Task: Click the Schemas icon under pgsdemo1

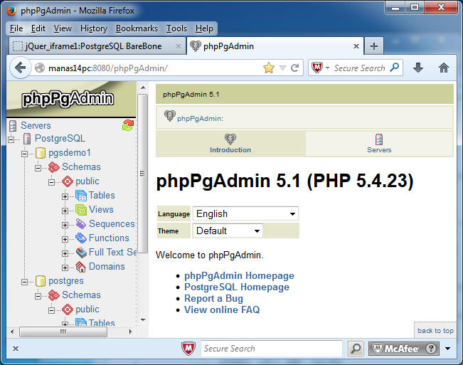Action: (x=54, y=167)
